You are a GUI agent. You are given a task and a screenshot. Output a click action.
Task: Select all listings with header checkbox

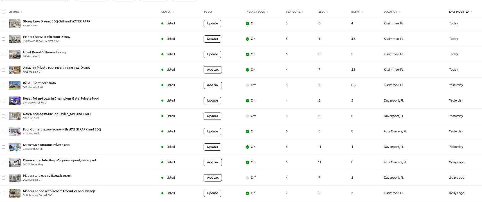click(x=4, y=12)
